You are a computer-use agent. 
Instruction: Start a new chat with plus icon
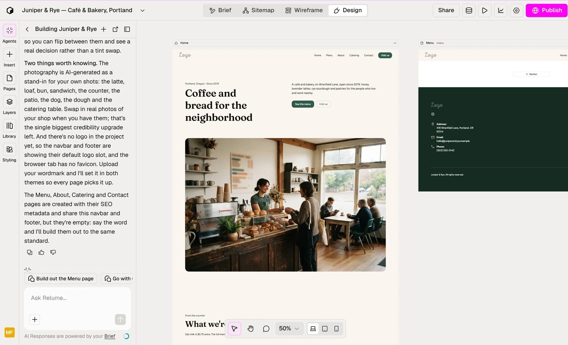click(x=104, y=29)
